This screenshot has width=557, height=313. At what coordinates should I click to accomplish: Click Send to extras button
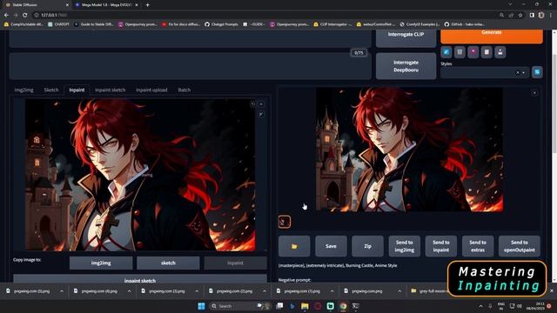(478, 246)
